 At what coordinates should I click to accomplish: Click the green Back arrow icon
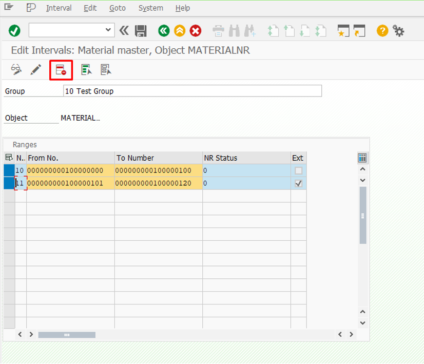coord(164,31)
